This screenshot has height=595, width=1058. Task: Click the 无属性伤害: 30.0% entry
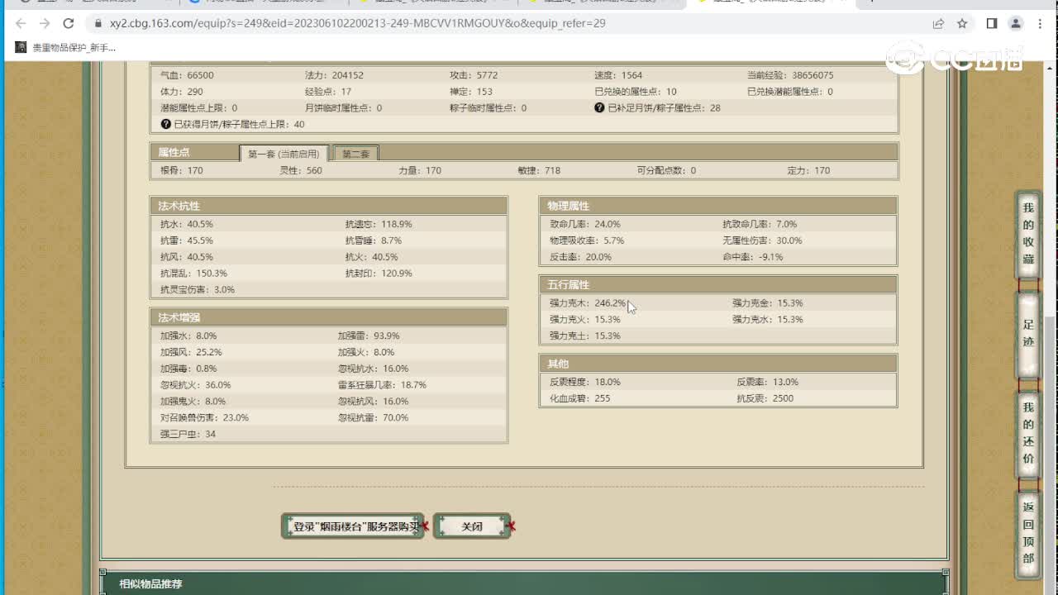tap(763, 240)
